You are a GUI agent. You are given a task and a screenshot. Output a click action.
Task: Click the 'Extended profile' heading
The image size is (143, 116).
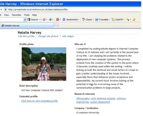tap(28, 97)
